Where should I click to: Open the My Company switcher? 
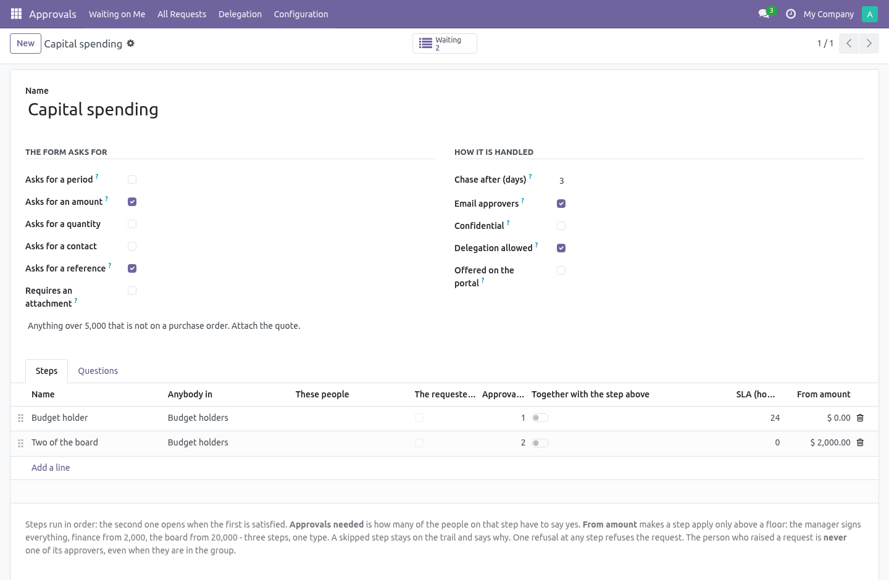tap(828, 14)
